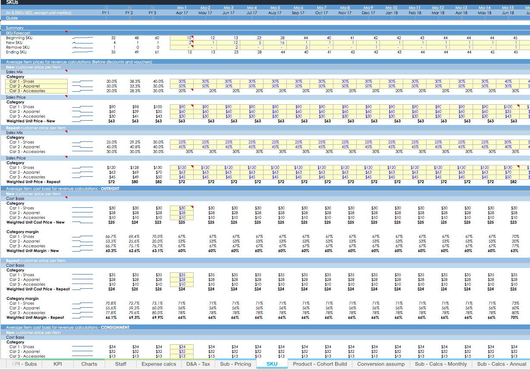530x371 pixels.
Task: Select the $100 Shoes price cell for Jun 18
Action: pyautogui.click(x=508, y=107)
